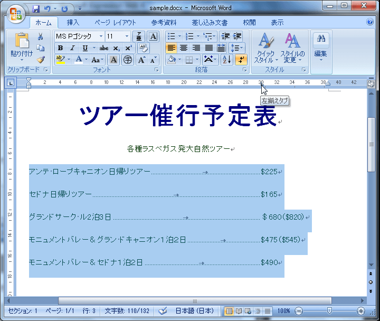Screen dimensions: 380x321
Task: Apply the enclosed characters (circled 字) icon
Action: (128, 60)
